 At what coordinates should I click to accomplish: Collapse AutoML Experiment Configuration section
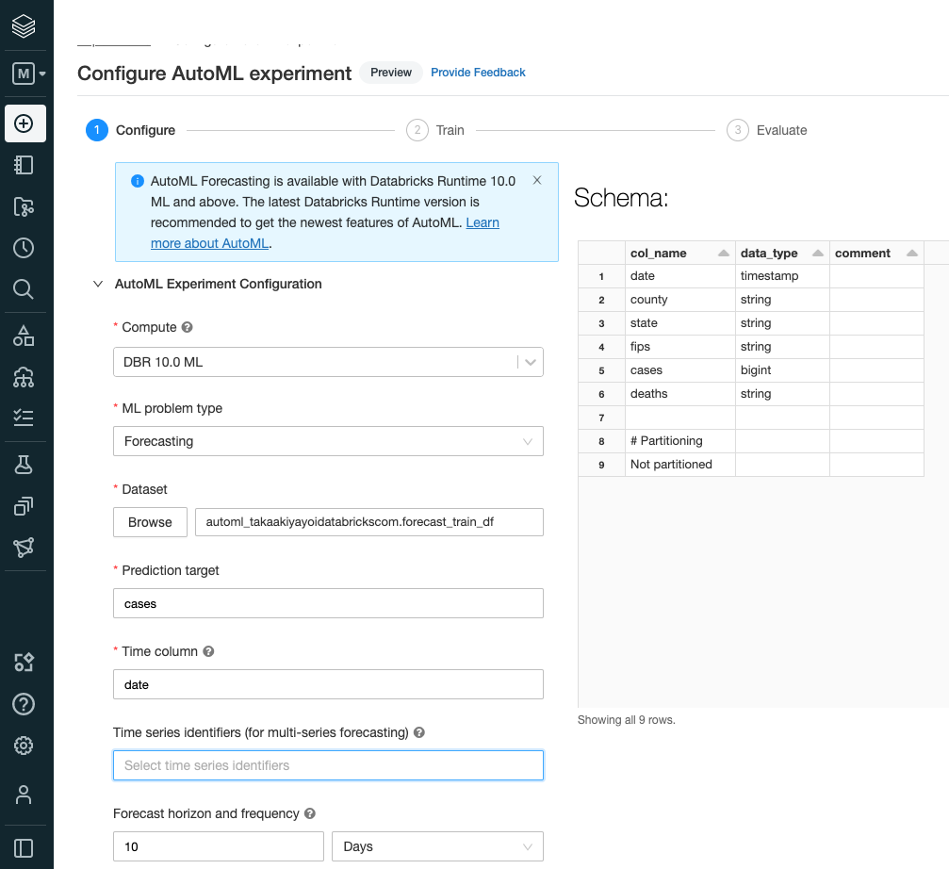pos(97,284)
